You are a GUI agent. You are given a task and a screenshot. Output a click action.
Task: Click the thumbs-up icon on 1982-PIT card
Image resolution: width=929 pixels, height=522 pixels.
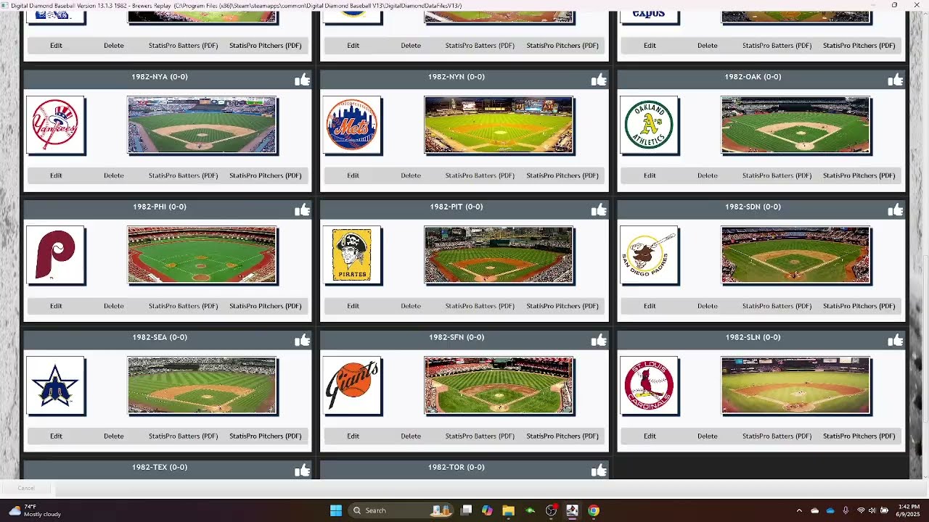click(599, 210)
